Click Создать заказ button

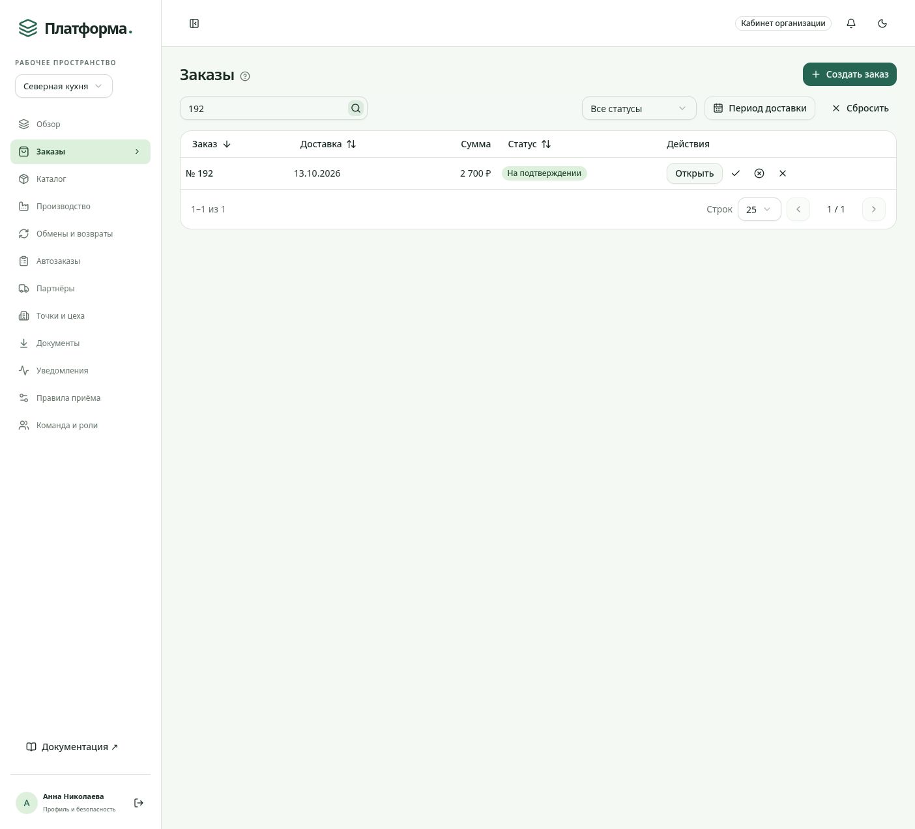point(850,74)
